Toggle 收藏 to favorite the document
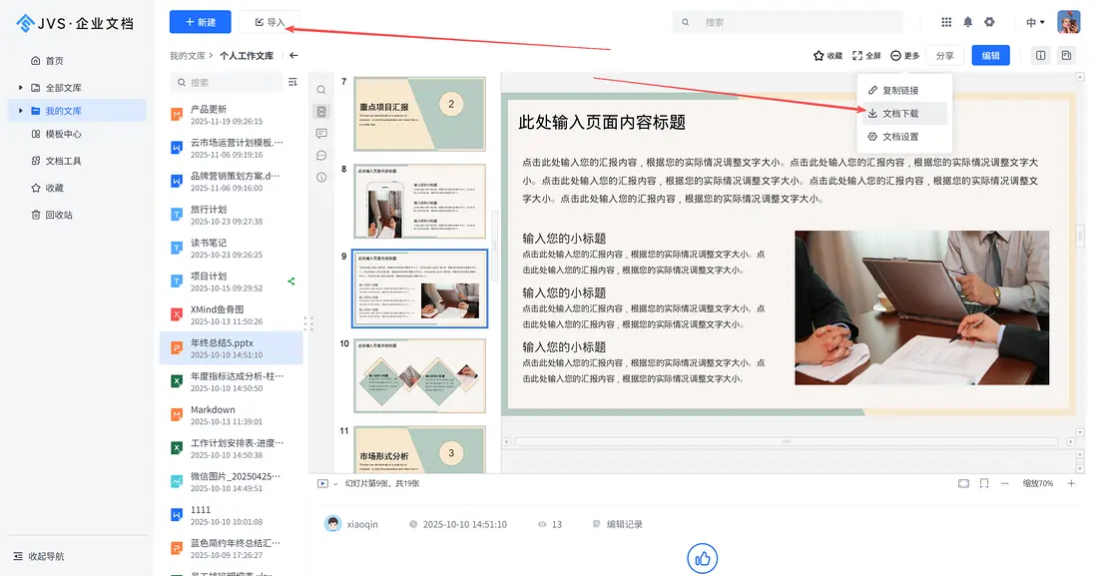The width and height of the screenshot is (1096, 576). 829,56
